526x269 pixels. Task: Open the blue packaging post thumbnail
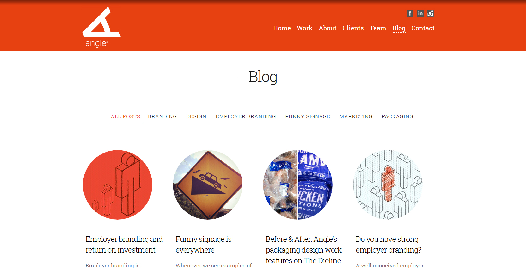point(298,185)
